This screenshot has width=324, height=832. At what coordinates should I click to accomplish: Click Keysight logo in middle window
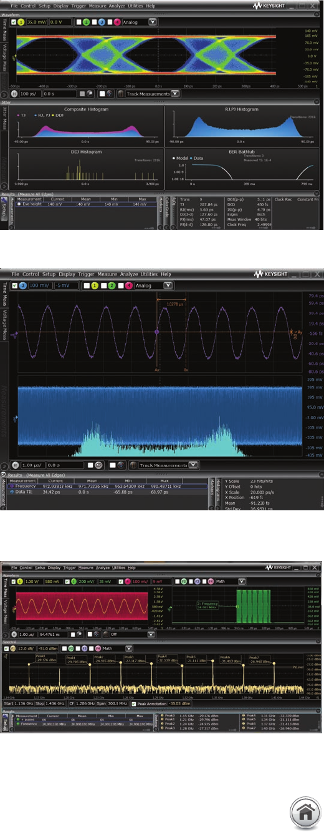pyautogui.click(x=269, y=274)
